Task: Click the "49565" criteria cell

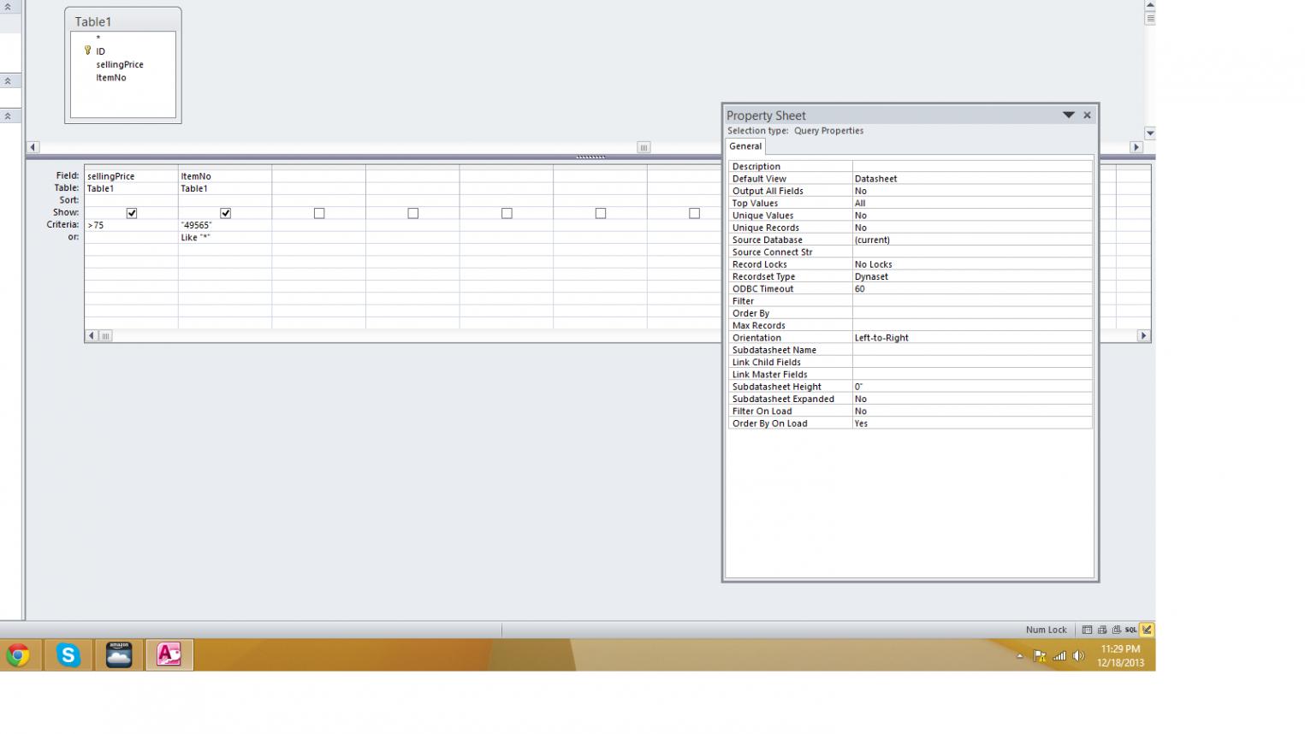Action: pos(225,225)
